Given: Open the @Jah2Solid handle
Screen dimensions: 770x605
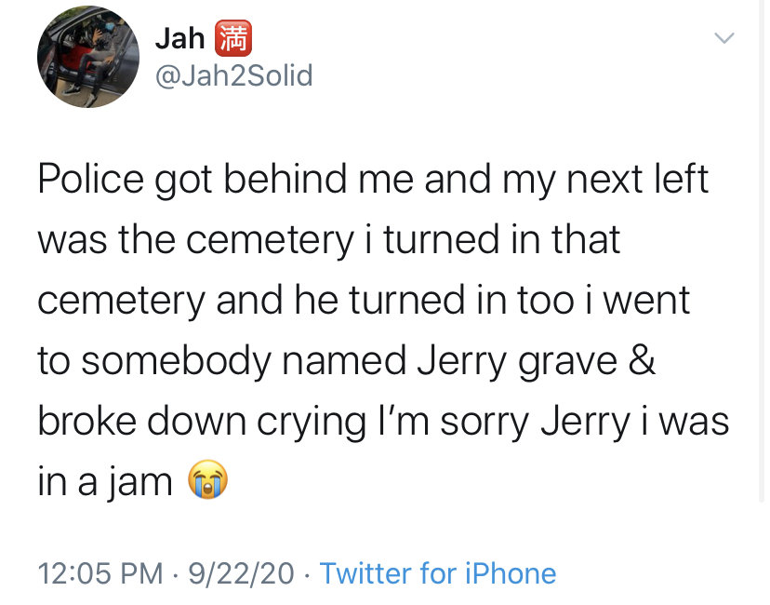Looking at the screenshot, I should coord(234,75).
